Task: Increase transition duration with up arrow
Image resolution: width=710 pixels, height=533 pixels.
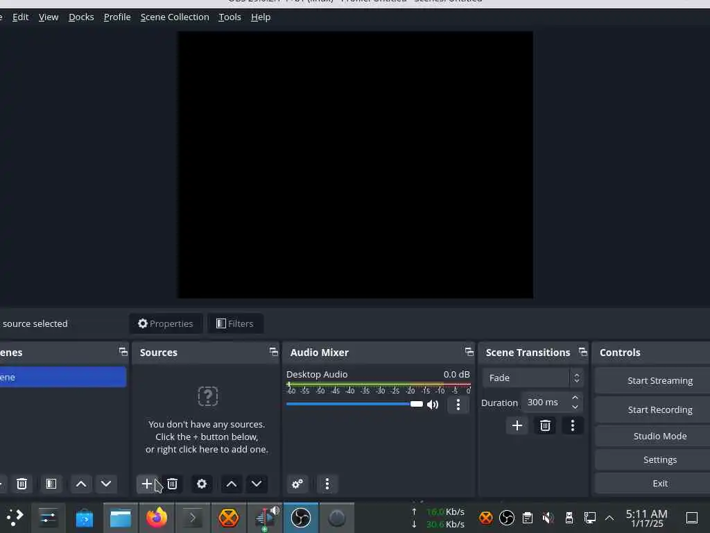Action: pos(575,398)
